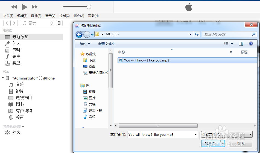Click the 取消 cancel button
This screenshot has width=260, height=153.
click(241, 143)
